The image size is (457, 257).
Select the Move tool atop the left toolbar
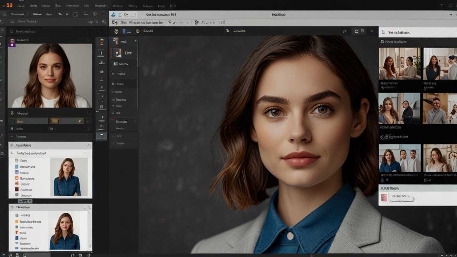(x=102, y=42)
